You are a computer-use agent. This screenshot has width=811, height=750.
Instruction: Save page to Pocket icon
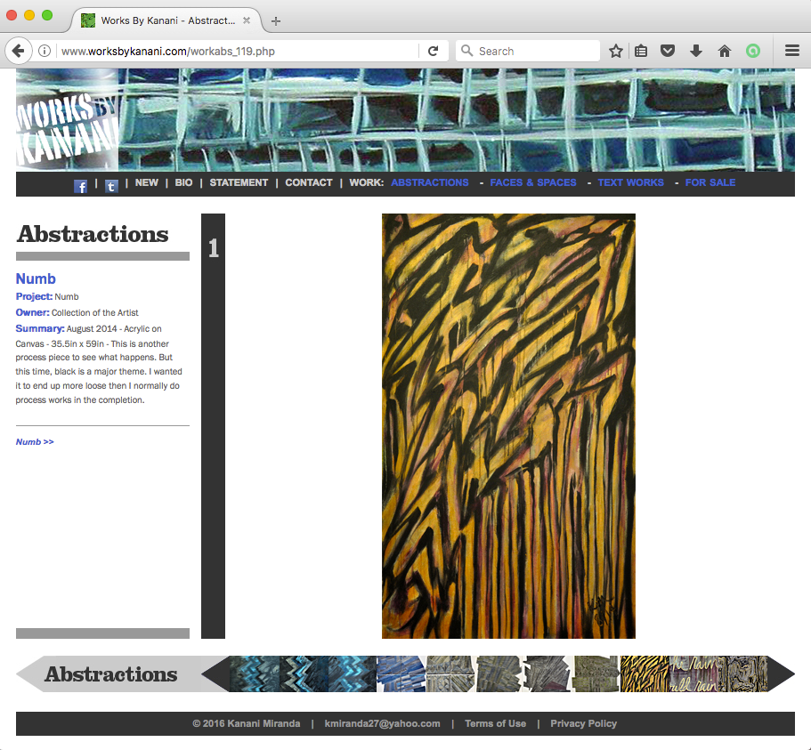click(x=668, y=52)
